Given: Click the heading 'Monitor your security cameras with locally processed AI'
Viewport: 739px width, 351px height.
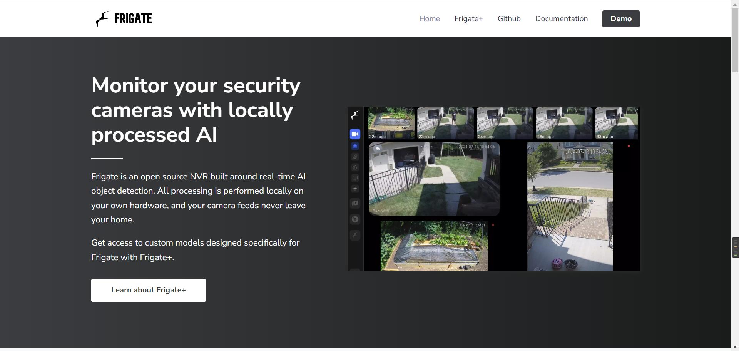Looking at the screenshot, I should (x=196, y=110).
